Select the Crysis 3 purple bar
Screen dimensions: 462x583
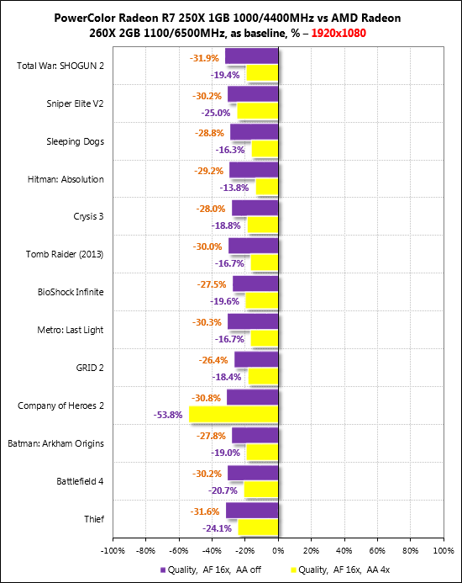tap(255, 208)
